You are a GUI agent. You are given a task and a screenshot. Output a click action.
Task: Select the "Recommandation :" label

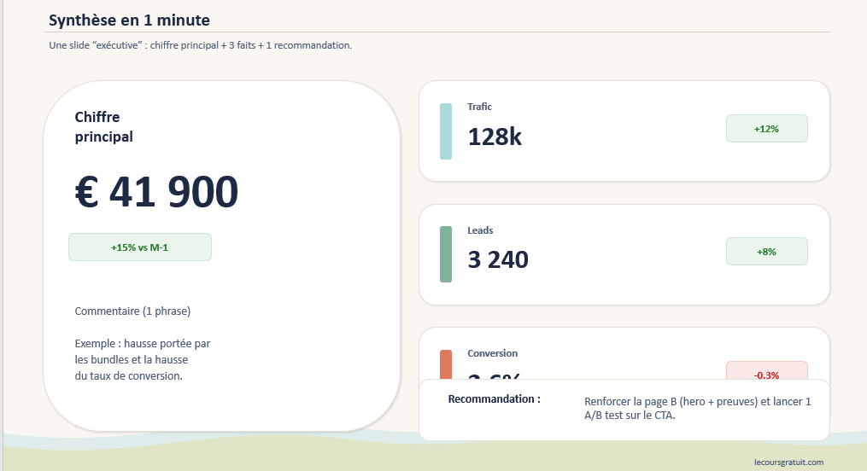494,398
